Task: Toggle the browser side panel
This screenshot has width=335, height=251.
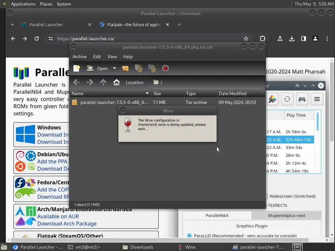Action: (303, 39)
